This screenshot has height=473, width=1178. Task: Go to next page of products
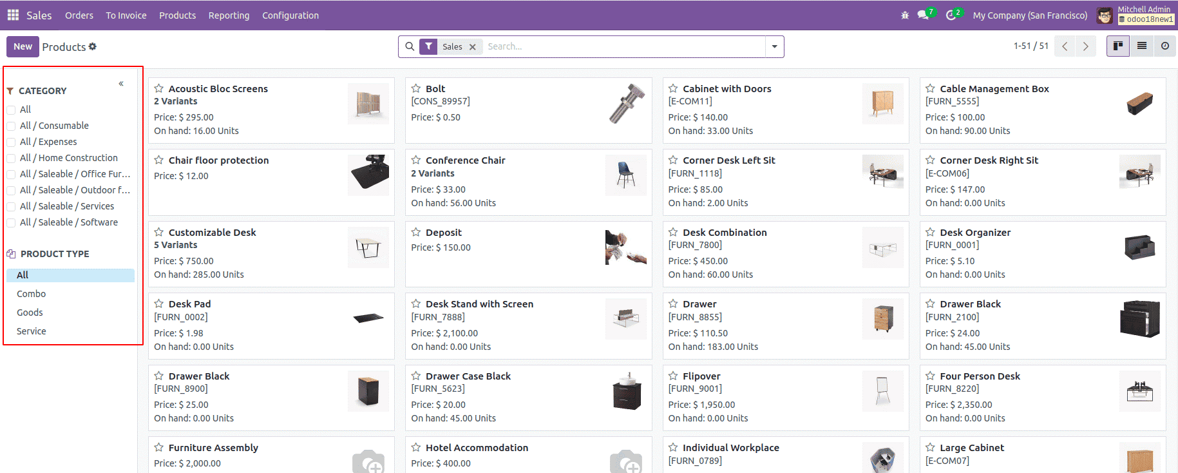(x=1086, y=46)
